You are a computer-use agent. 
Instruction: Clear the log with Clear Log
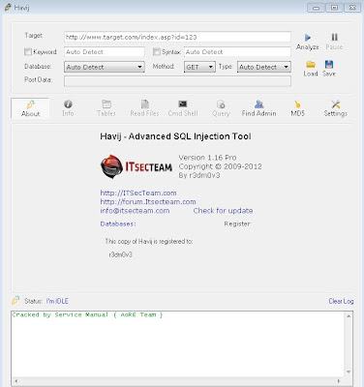point(341,301)
